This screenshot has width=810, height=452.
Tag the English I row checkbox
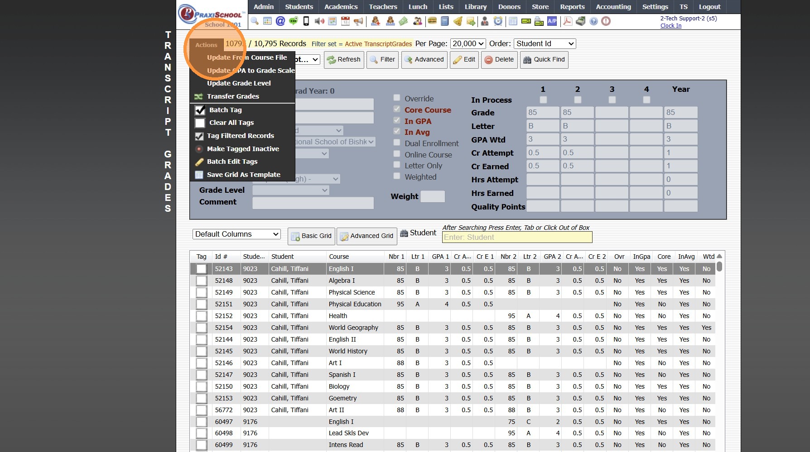click(201, 269)
